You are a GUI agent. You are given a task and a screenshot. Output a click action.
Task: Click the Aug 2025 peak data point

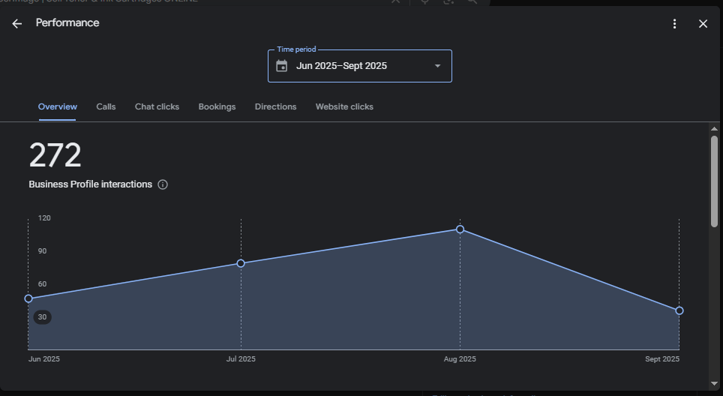[460, 229]
